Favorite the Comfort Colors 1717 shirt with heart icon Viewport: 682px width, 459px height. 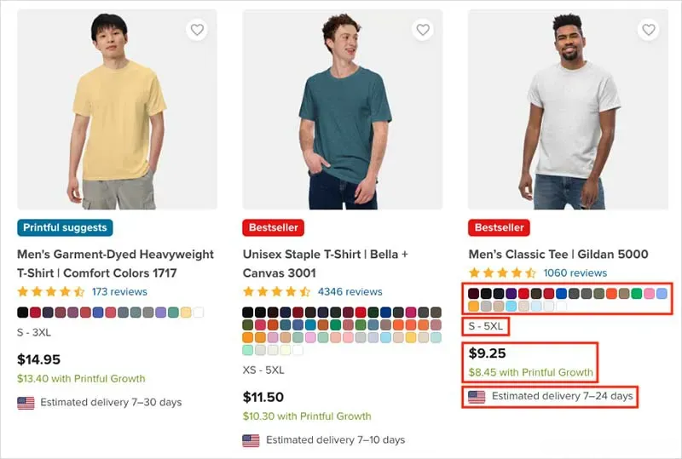(197, 30)
